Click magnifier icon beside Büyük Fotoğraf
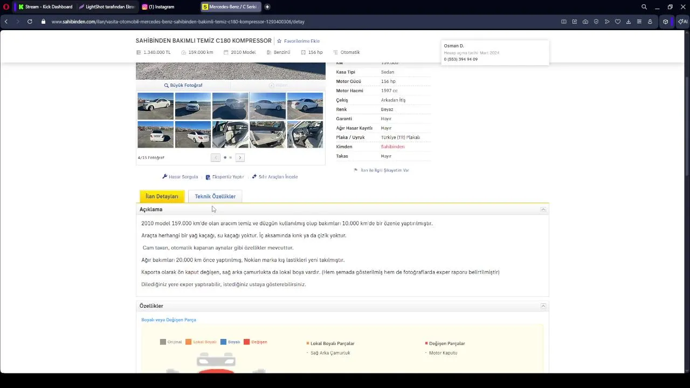690x388 pixels. coord(167,85)
